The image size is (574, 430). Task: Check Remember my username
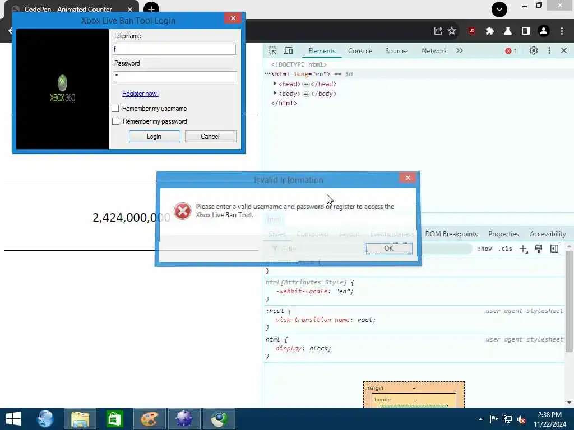coord(115,108)
